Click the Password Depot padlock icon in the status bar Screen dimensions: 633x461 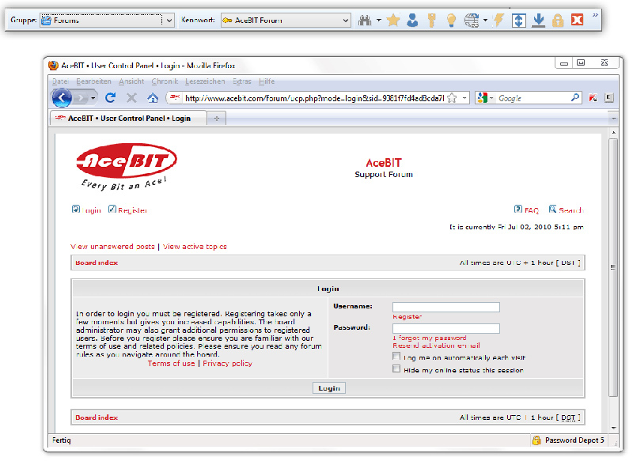pyautogui.click(x=536, y=440)
